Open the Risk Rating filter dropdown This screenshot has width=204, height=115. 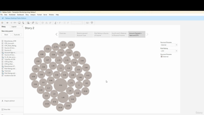tap(169, 51)
